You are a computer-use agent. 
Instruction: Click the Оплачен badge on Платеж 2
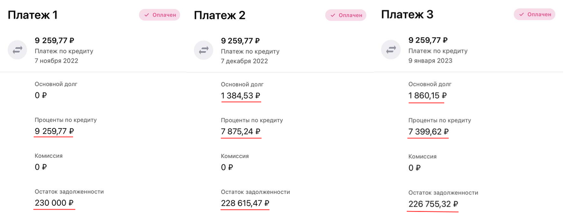346,15
